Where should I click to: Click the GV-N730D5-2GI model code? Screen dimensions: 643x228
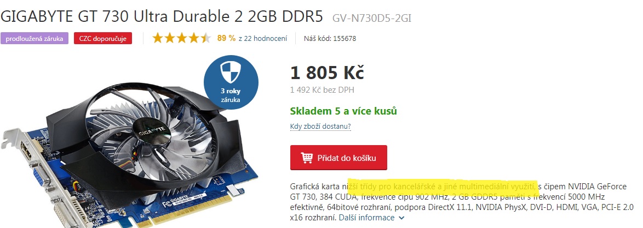point(372,18)
